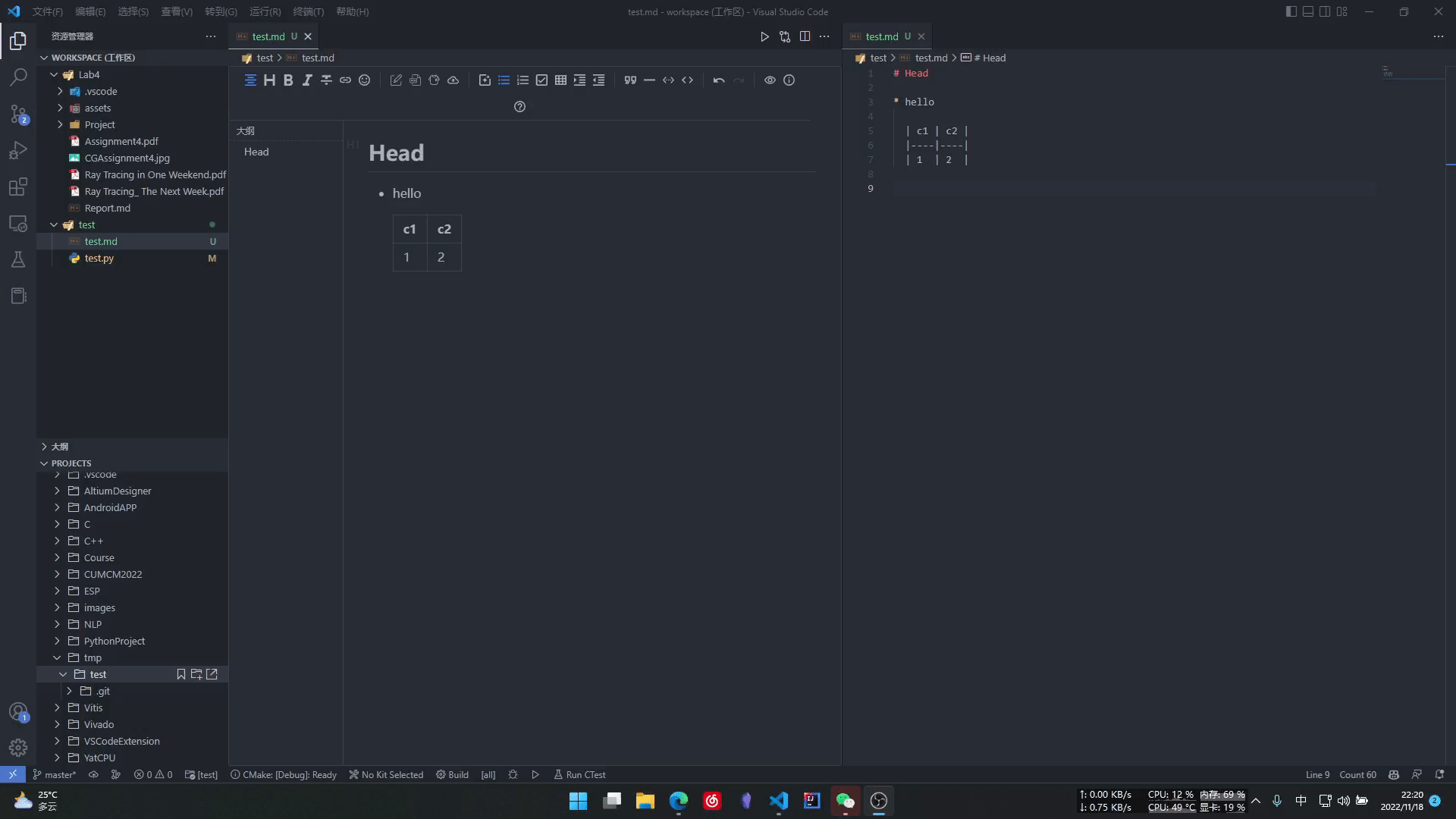Toggle italic formatting in markdown toolbar
This screenshot has height=819, width=1456.
(x=307, y=80)
